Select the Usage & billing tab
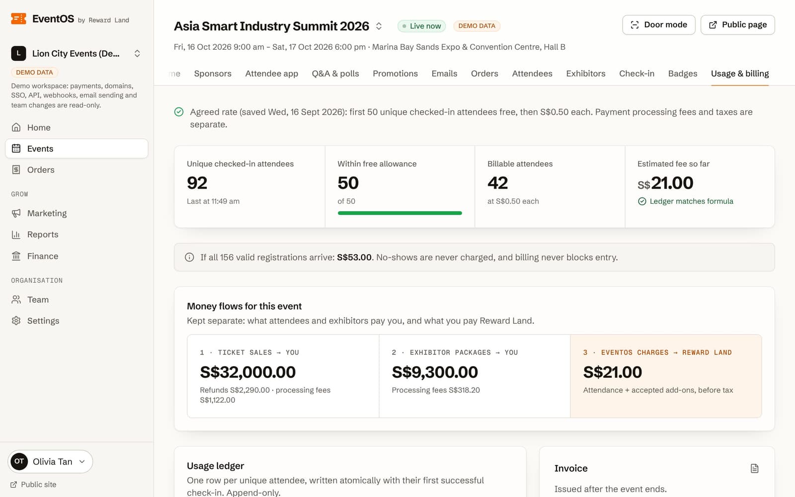The width and height of the screenshot is (795, 497). point(740,74)
